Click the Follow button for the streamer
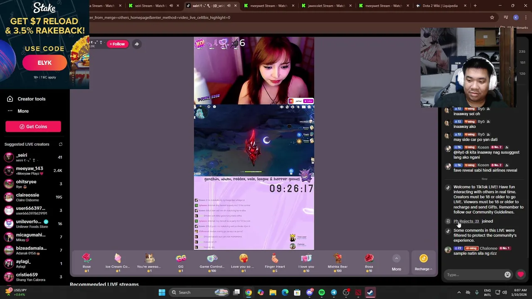 click(117, 44)
